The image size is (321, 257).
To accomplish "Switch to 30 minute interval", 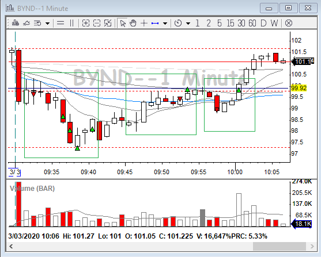I will 241,23.
